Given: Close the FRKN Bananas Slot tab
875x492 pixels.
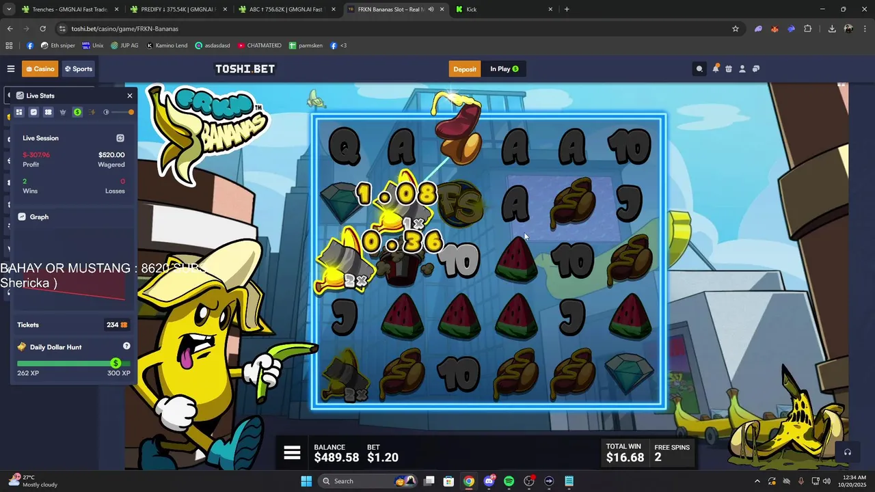Looking at the screenshot, I should (442, 10).
